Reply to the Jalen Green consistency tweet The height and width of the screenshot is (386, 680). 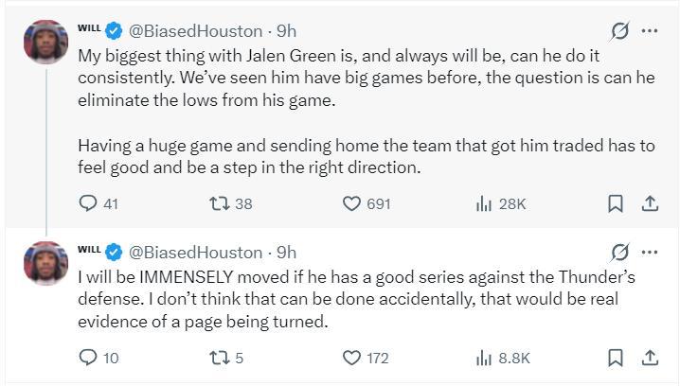tap(88, 203)
